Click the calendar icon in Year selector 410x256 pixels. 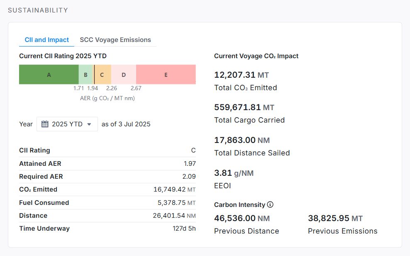point(45,124)
